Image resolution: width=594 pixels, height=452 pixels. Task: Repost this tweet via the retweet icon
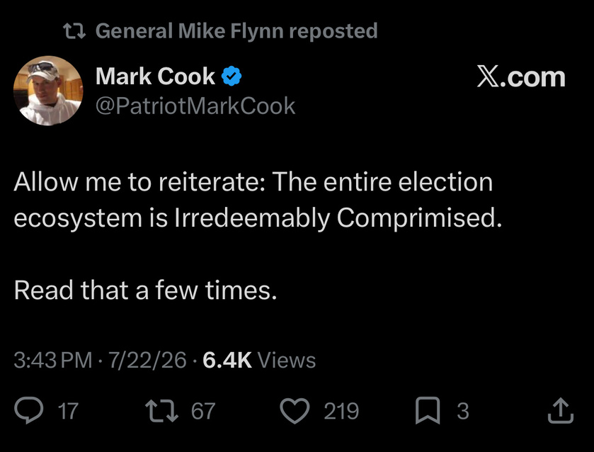161,410
